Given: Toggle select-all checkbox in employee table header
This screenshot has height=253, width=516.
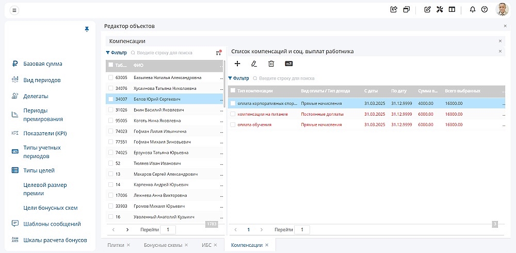Looking at the screenshot, I should 110,66.
